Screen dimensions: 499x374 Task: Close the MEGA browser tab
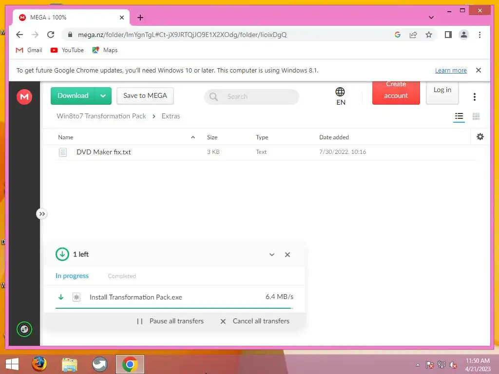click(x=121, y=18)
